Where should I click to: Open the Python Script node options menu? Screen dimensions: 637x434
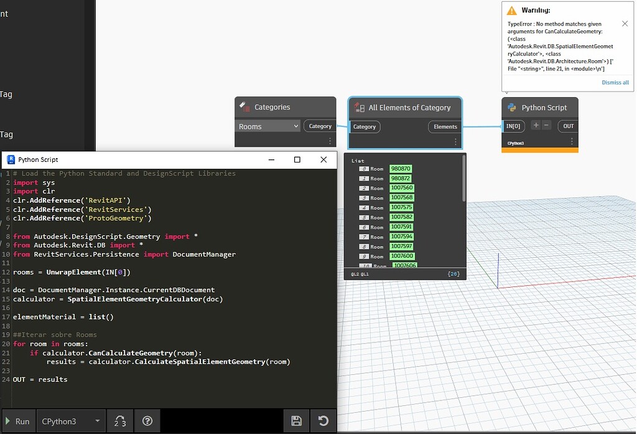[572, 142]
